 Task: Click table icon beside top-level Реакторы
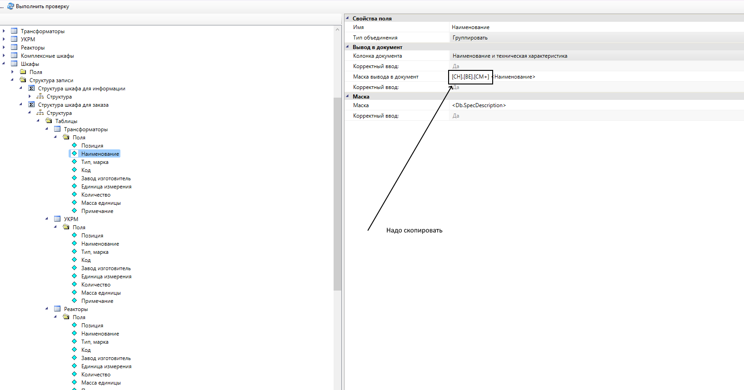[x=14, y=48]
